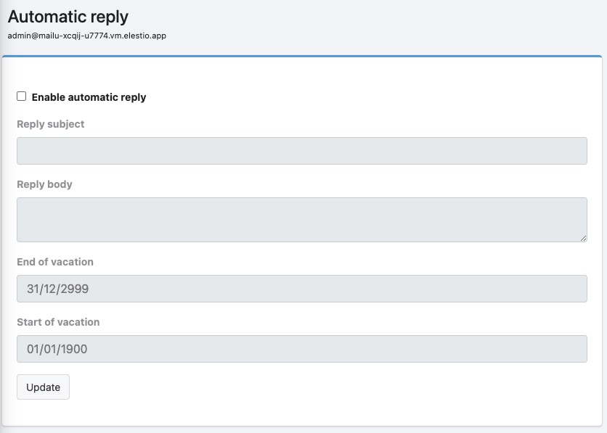Image resolution: width=607 pixels, height=433 pixels.
Task: Grab the Reply body resize handle
Action: coord(583,238)
